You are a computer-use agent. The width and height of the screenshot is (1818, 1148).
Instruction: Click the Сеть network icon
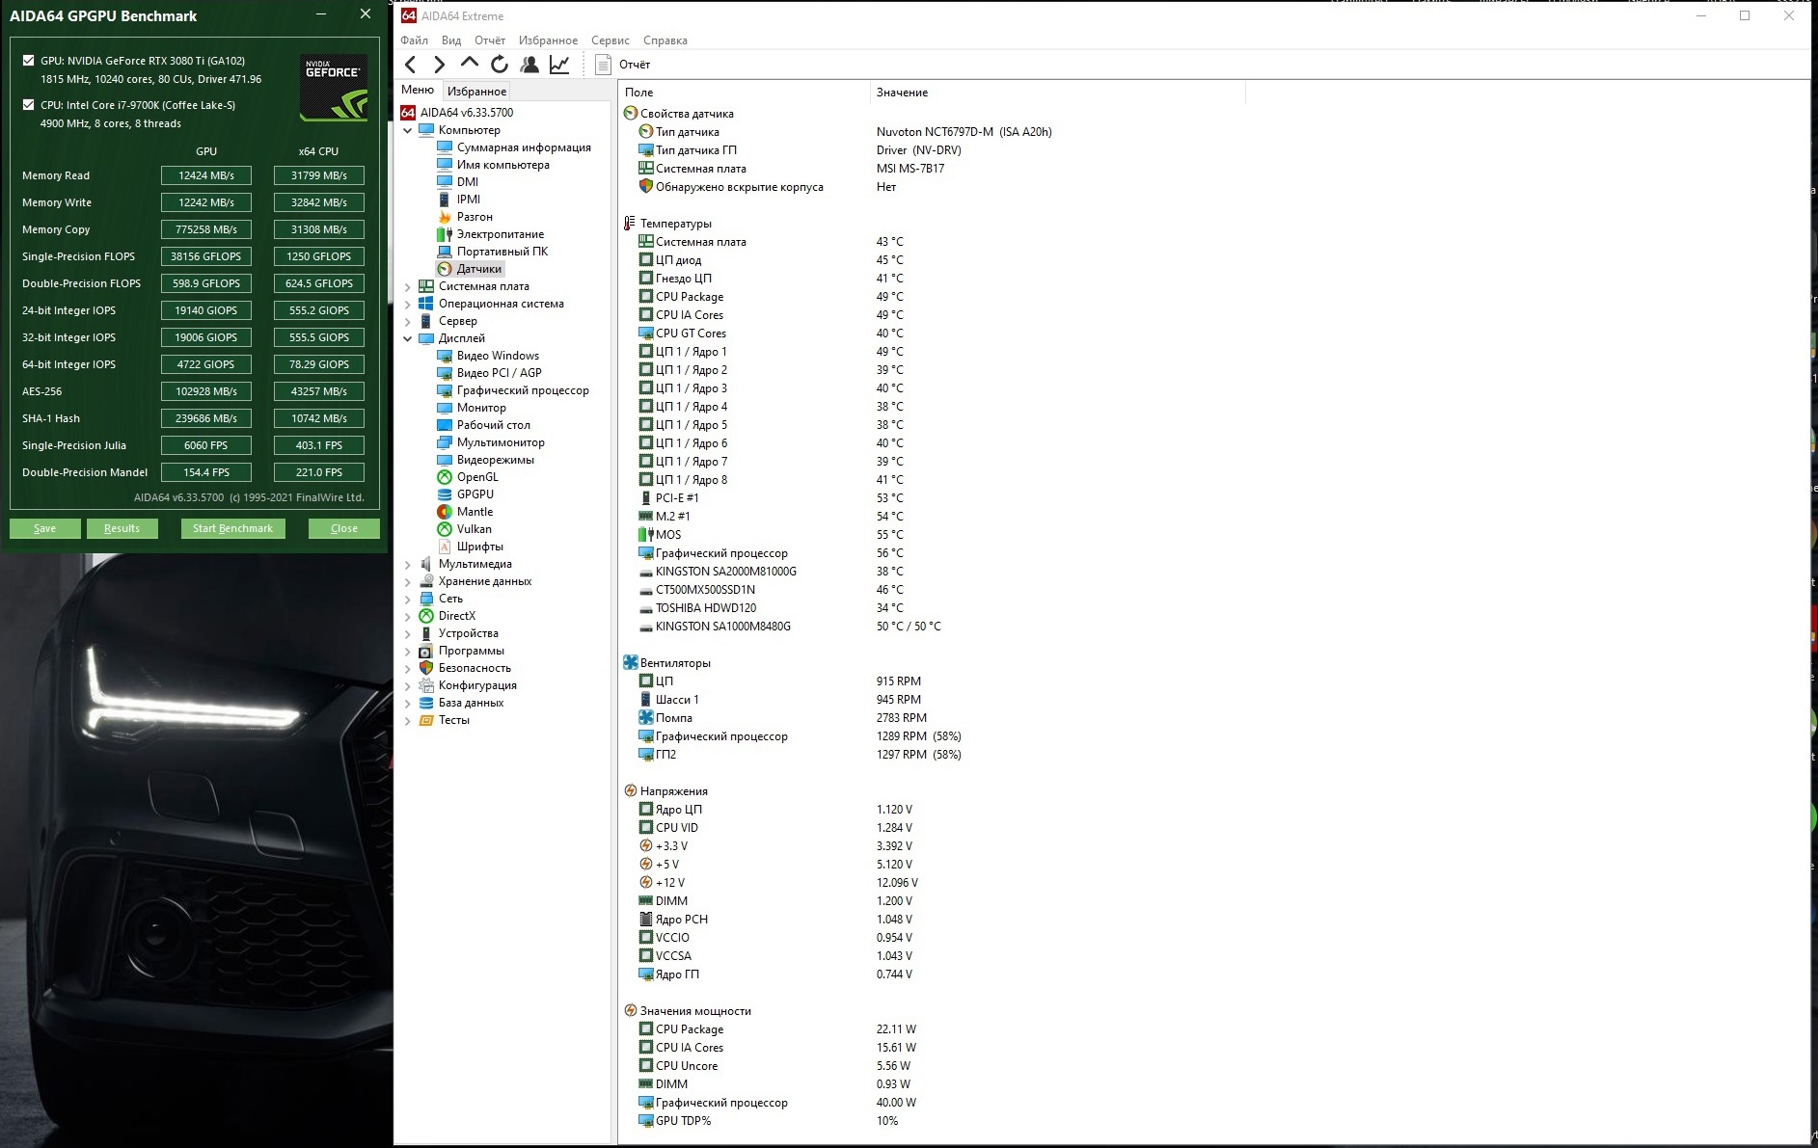click(x=426, y=599)
